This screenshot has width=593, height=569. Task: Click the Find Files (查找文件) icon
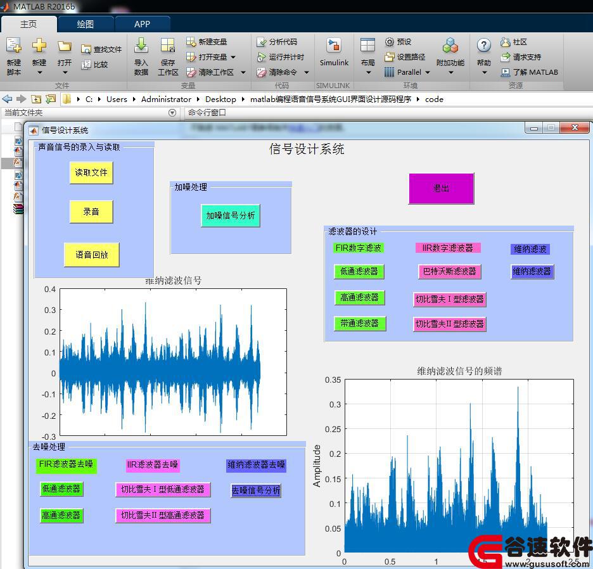[x=86, y=49]
